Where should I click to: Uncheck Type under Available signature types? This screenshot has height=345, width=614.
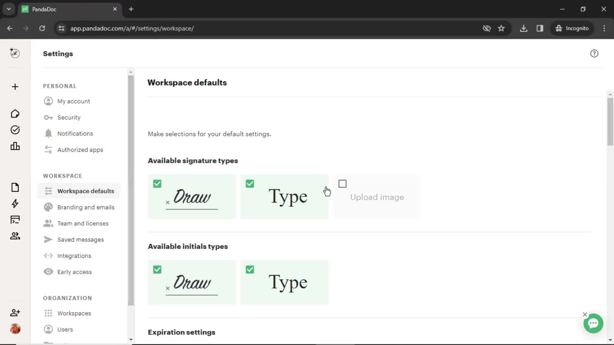[x=250, y=184]
